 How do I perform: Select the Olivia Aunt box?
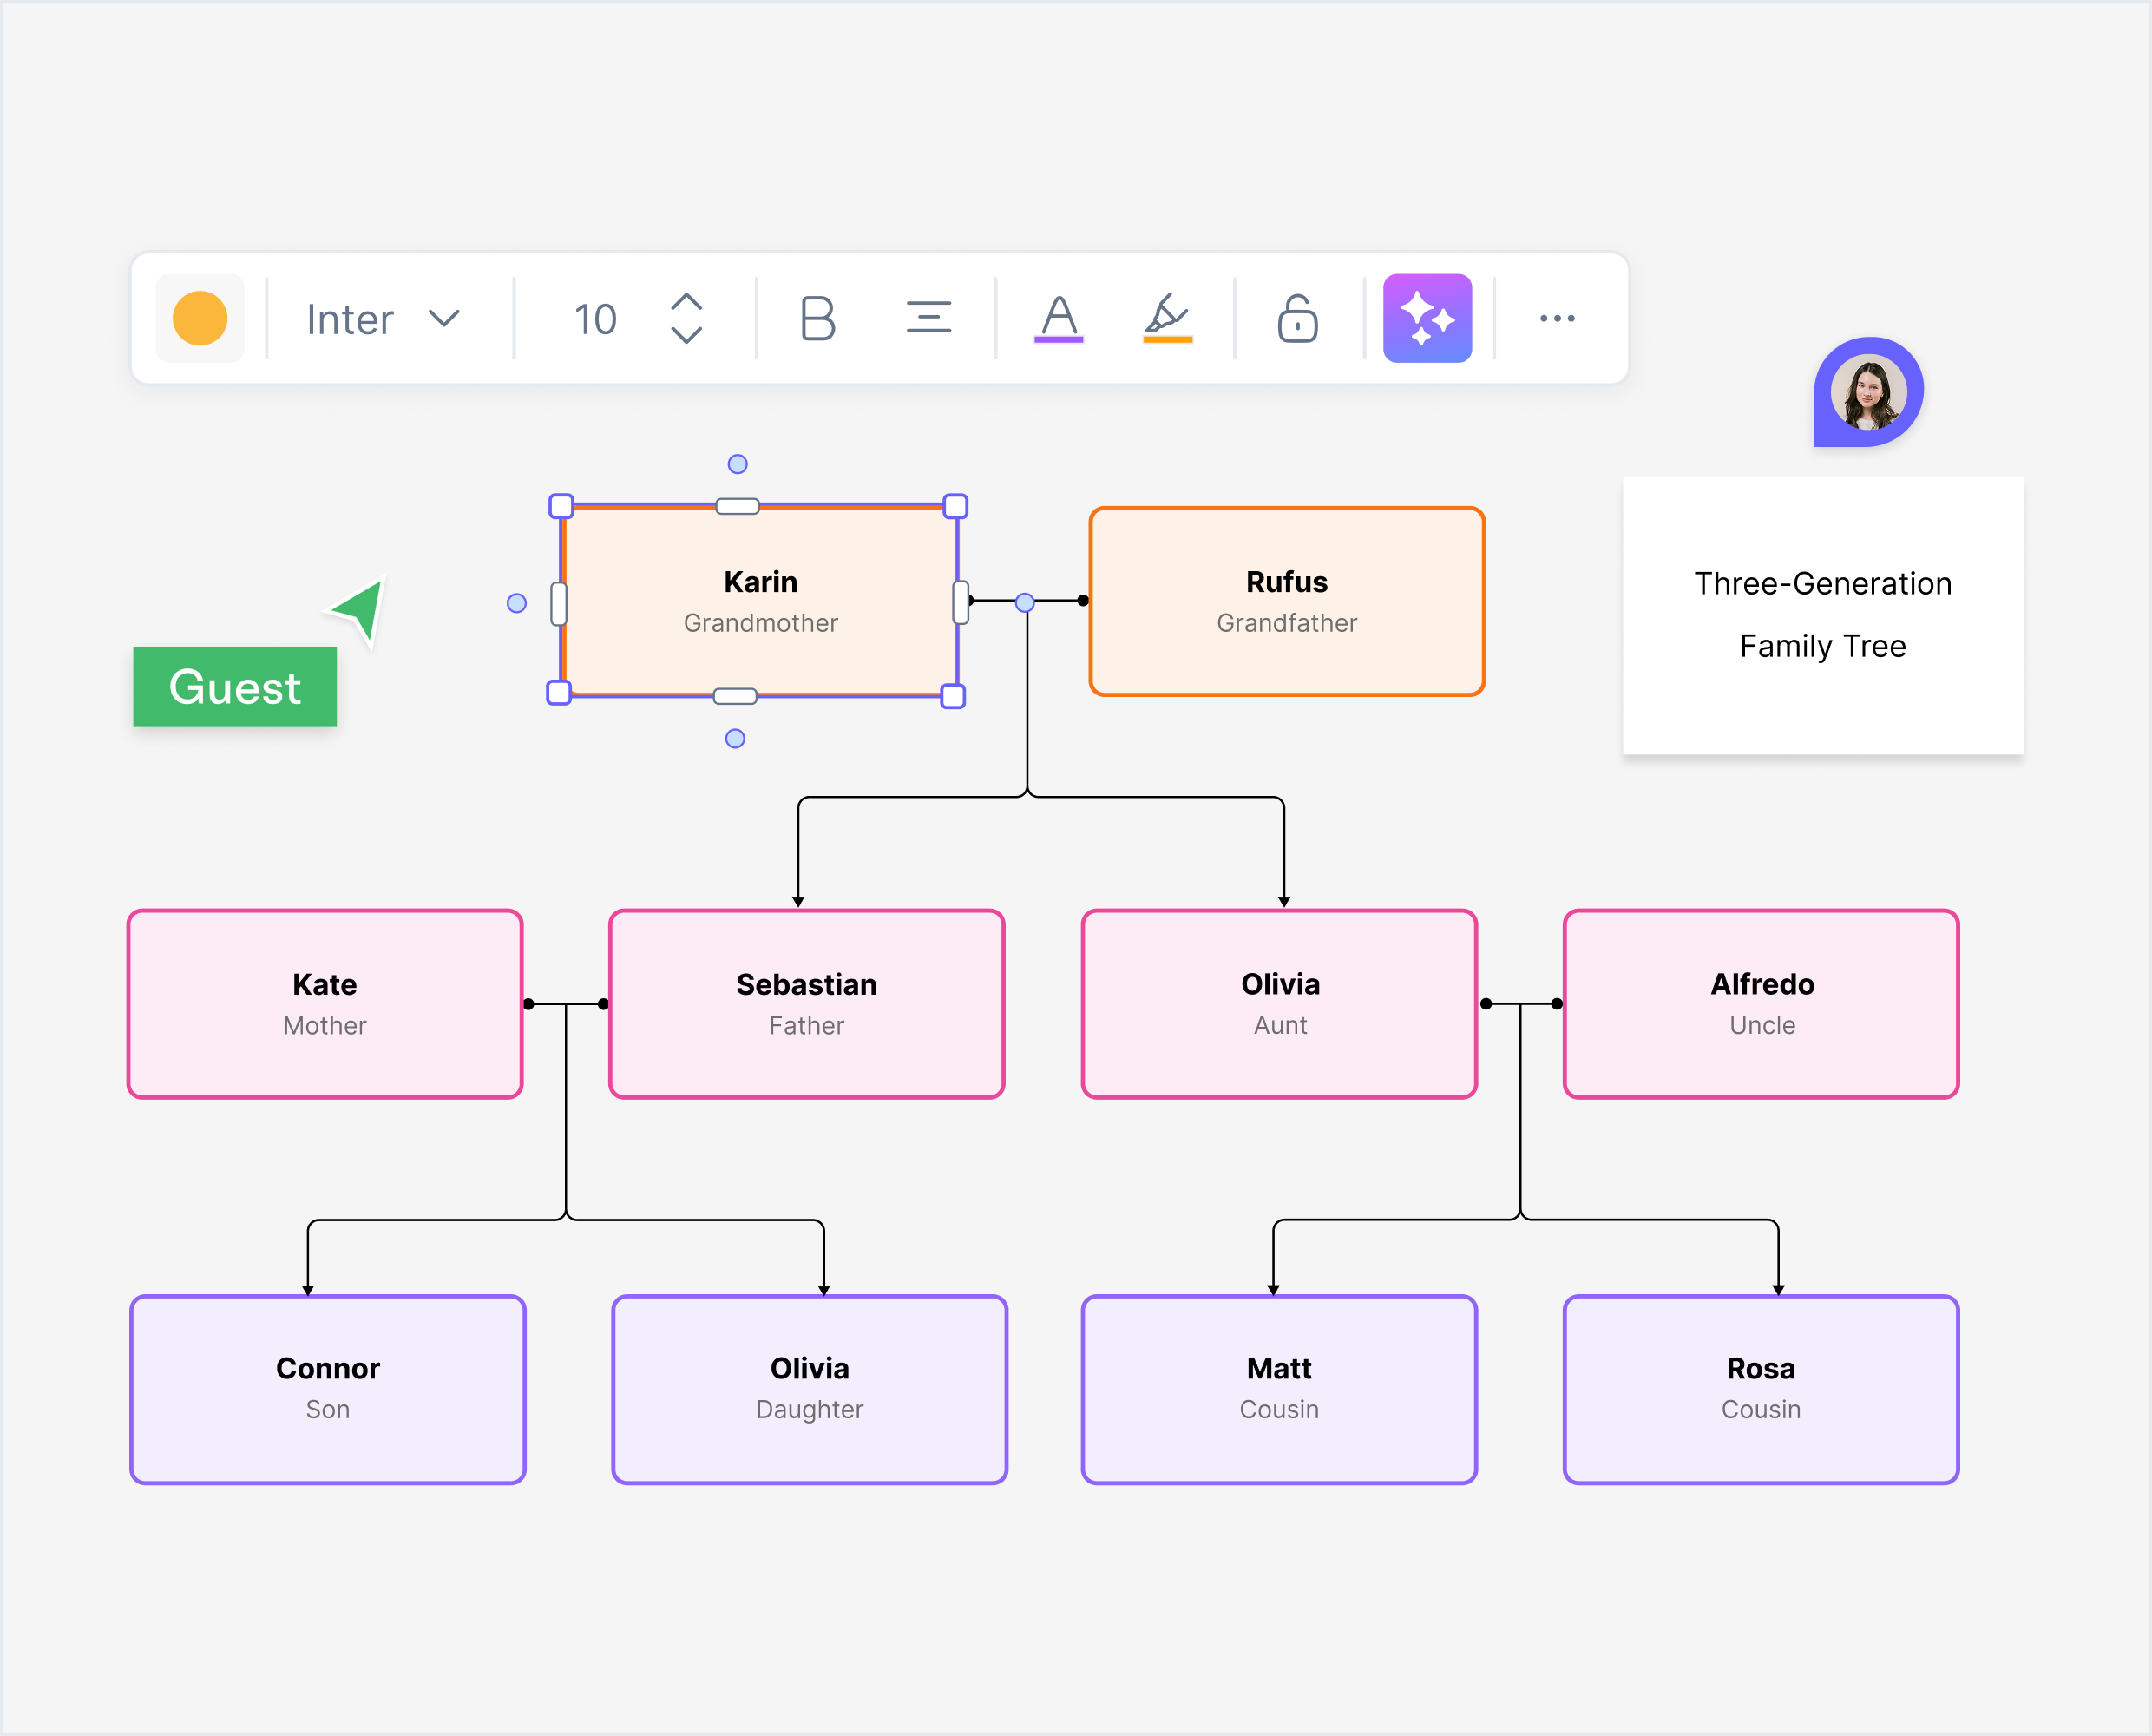(1279, 1004)
